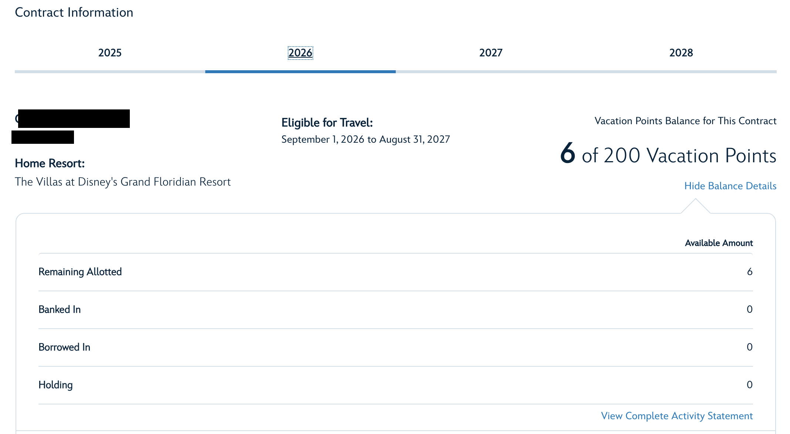Click the September 1, 2026 travel date range
This screenshot has height=434, width=790.
pyautogui.click(x=365, y=139)
